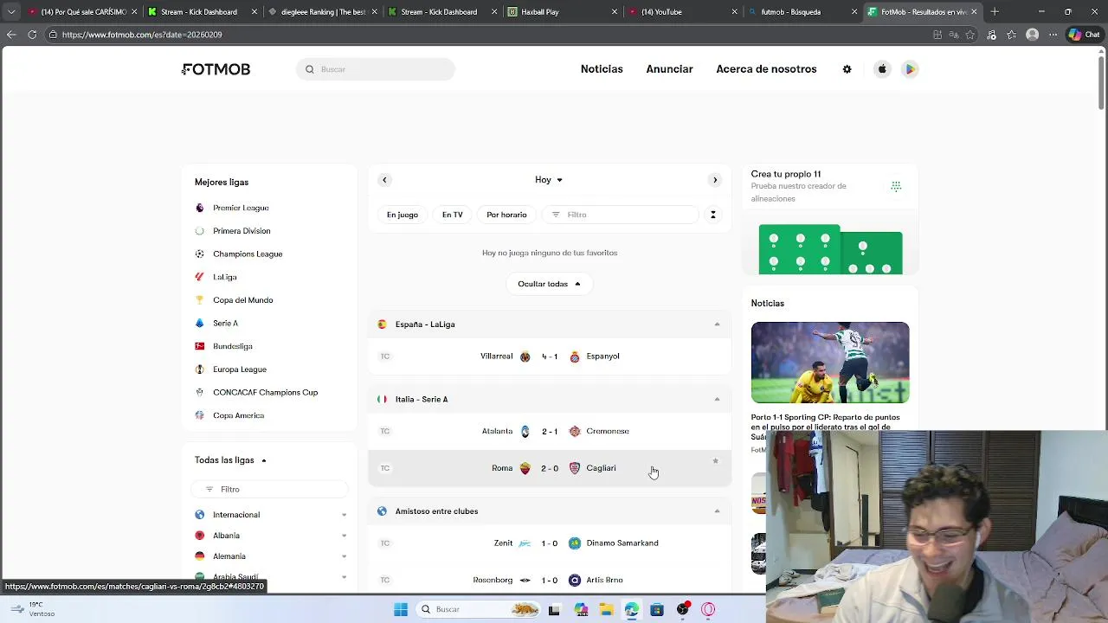Click the Cagliari club crest
This screenshot has width=1108, height=623.
tap(574, 468)
